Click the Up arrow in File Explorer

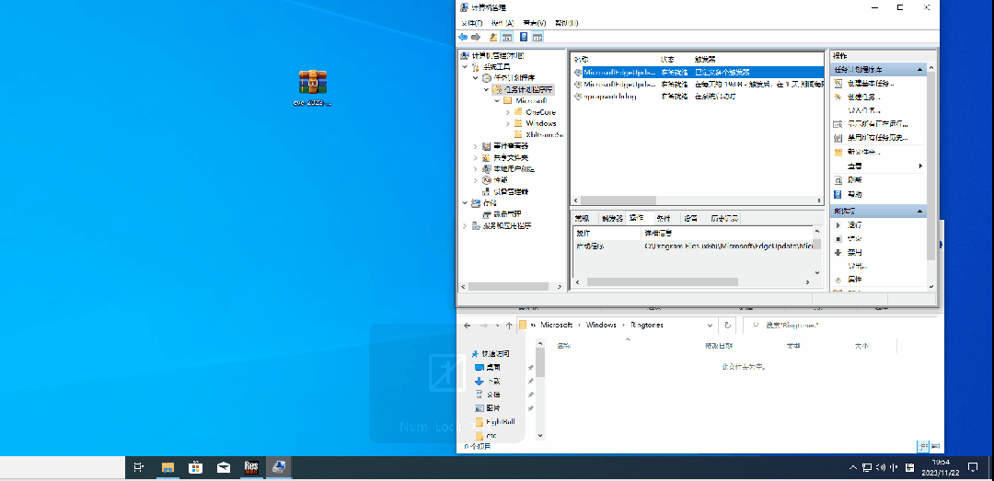coord(509,326)
